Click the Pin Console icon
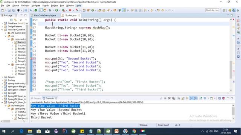 click(x=201, y=98)
